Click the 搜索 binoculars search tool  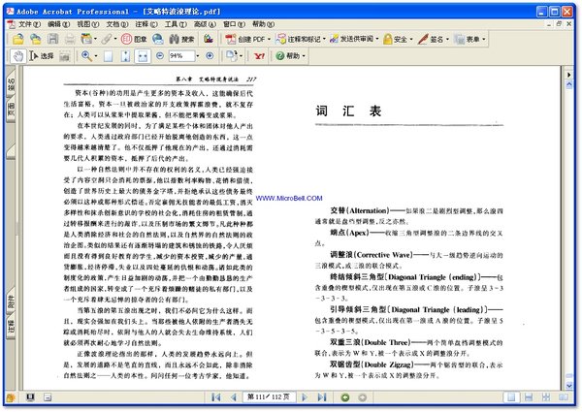pyautogui.click(x=182, y=39)
